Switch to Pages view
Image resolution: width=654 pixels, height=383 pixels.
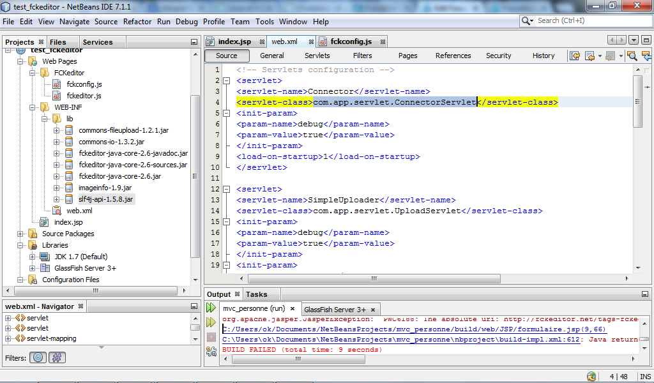coord(408,56)
